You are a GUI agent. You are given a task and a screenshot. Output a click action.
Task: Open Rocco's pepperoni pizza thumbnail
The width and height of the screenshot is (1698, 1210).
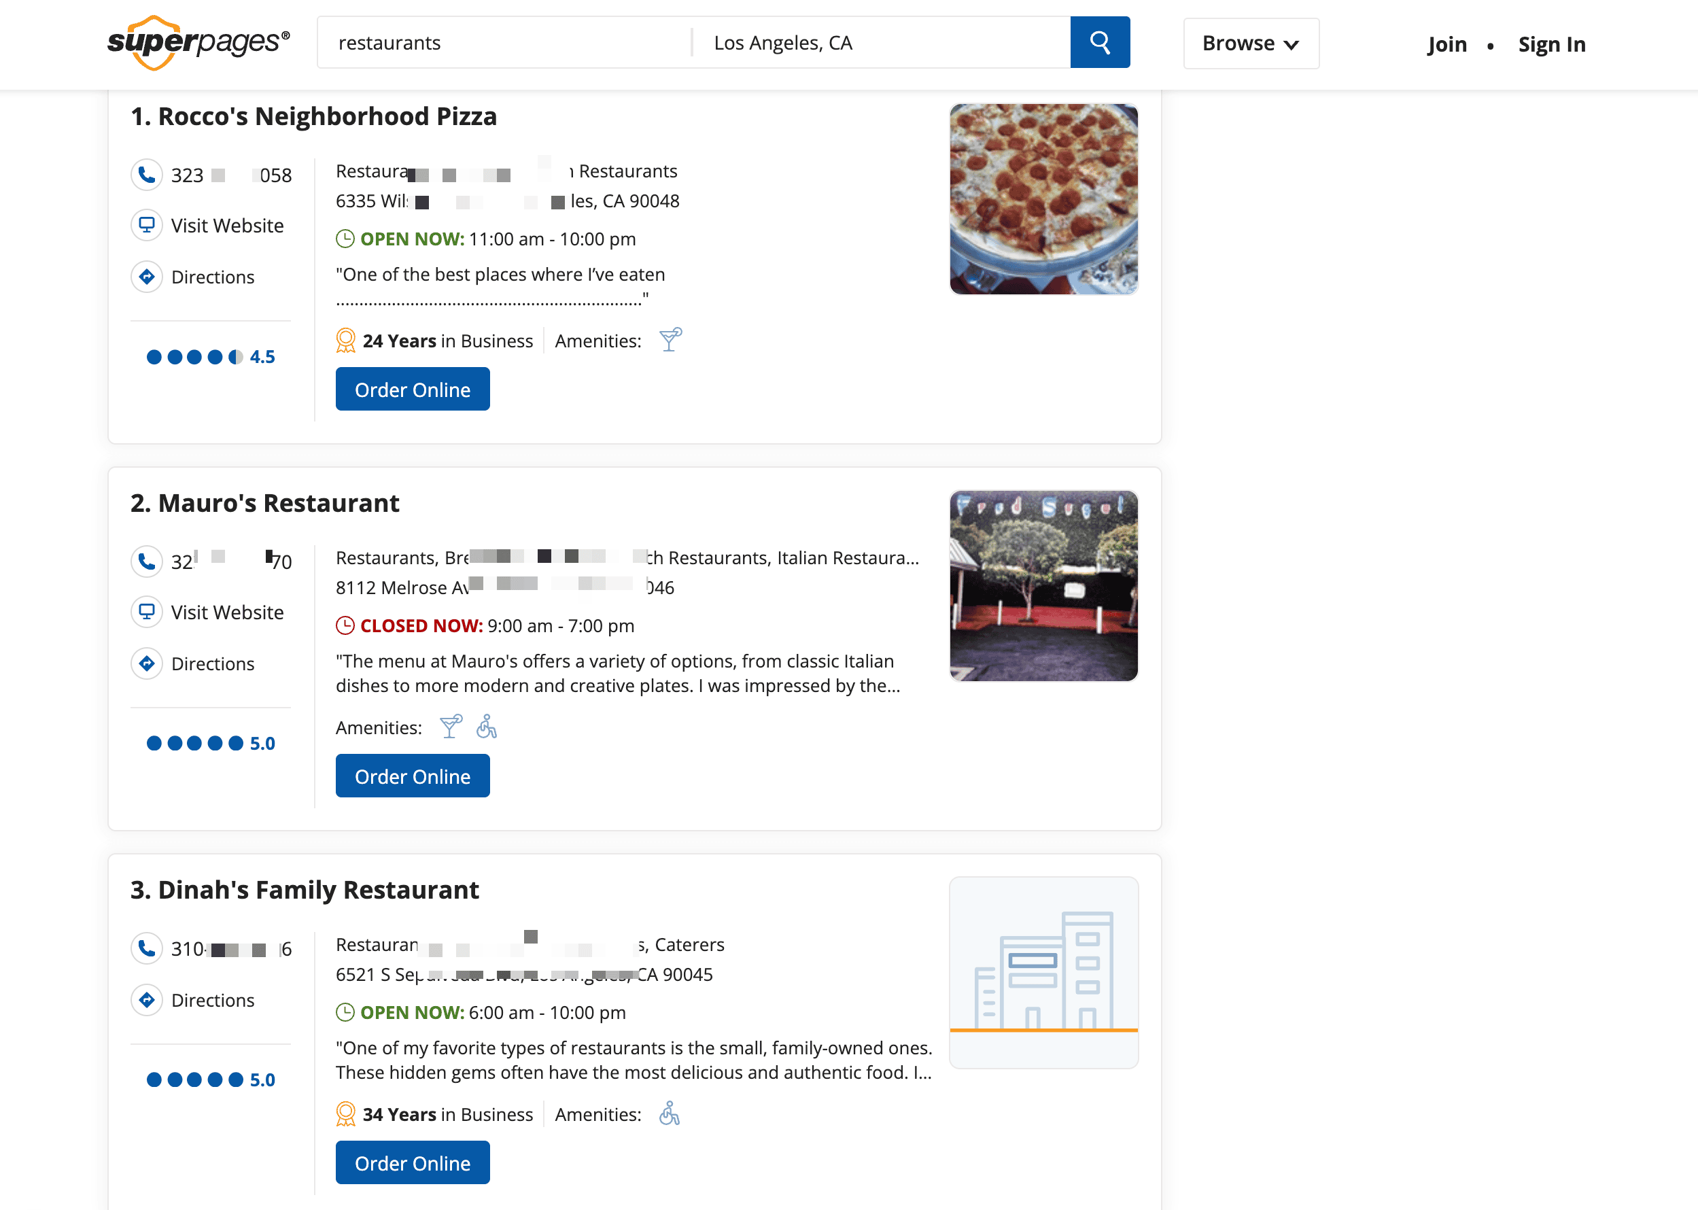coord(1043,199)
